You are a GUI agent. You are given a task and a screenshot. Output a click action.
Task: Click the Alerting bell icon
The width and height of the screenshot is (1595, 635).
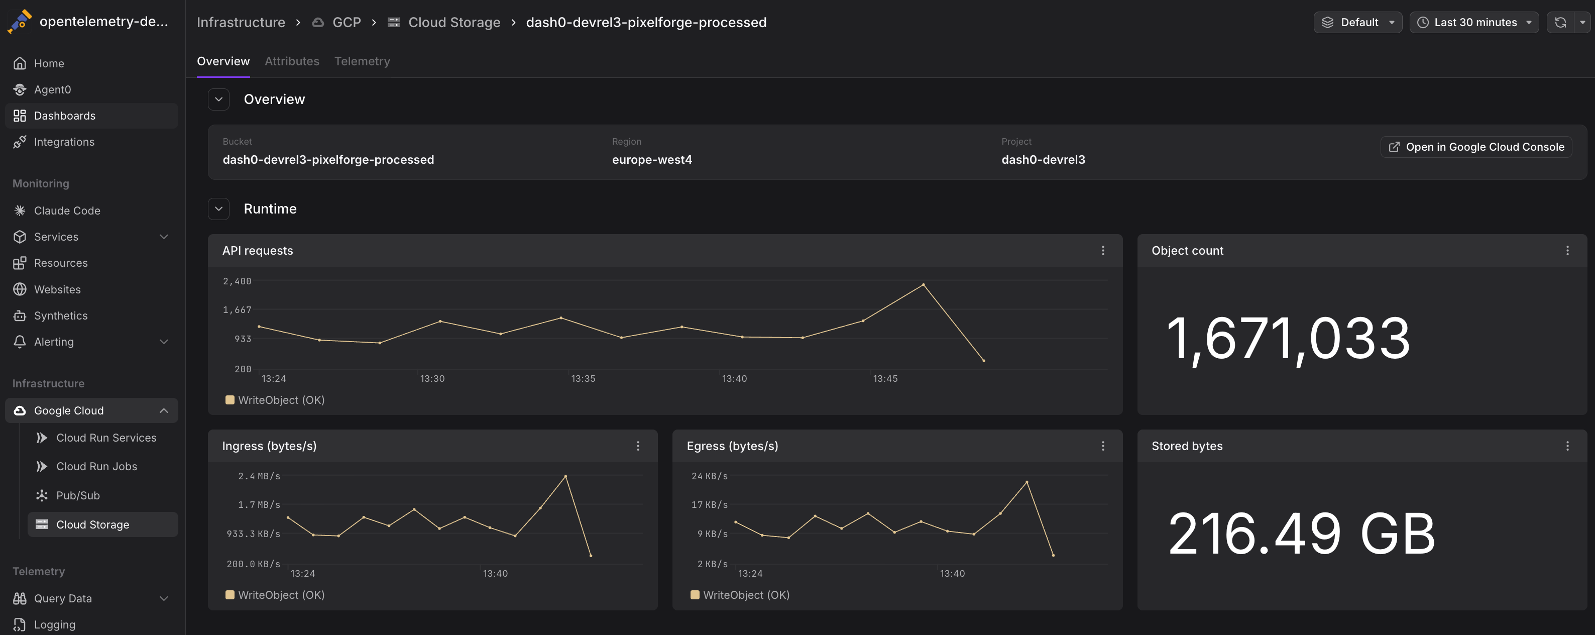(x=20, y=341)
